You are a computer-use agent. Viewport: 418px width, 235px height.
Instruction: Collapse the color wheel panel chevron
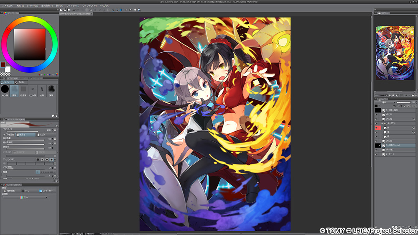[x=2, y=13]
